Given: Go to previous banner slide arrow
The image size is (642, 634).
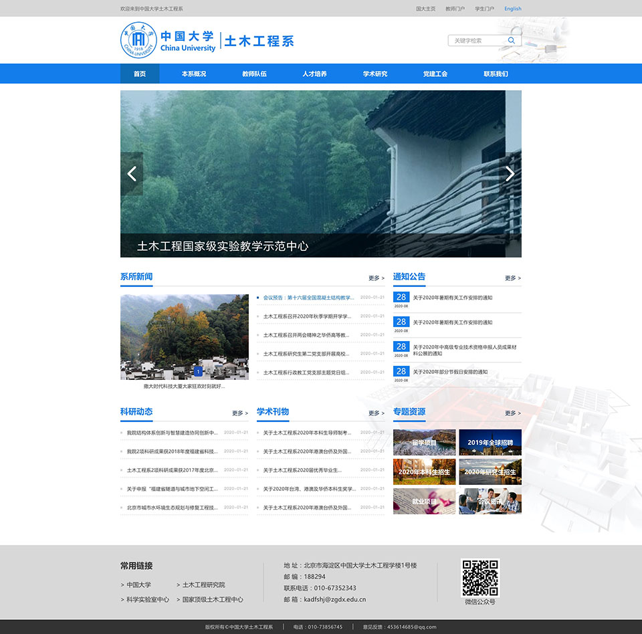Looking at the screenshot, I should [x=132, y=174].
